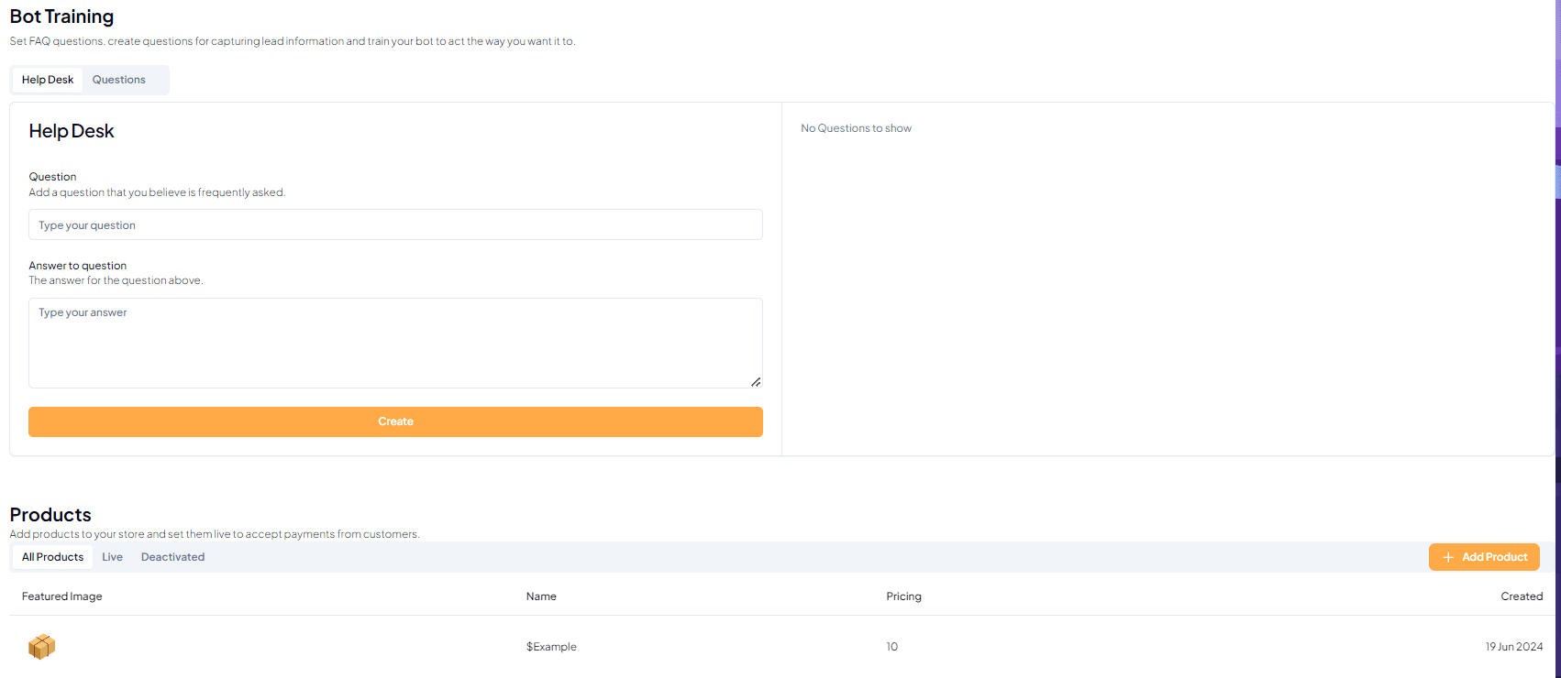The height and width of the screenshot is (678, 1561).
Task: Click the 'Pricing' column header
Action: coord(903,596)
